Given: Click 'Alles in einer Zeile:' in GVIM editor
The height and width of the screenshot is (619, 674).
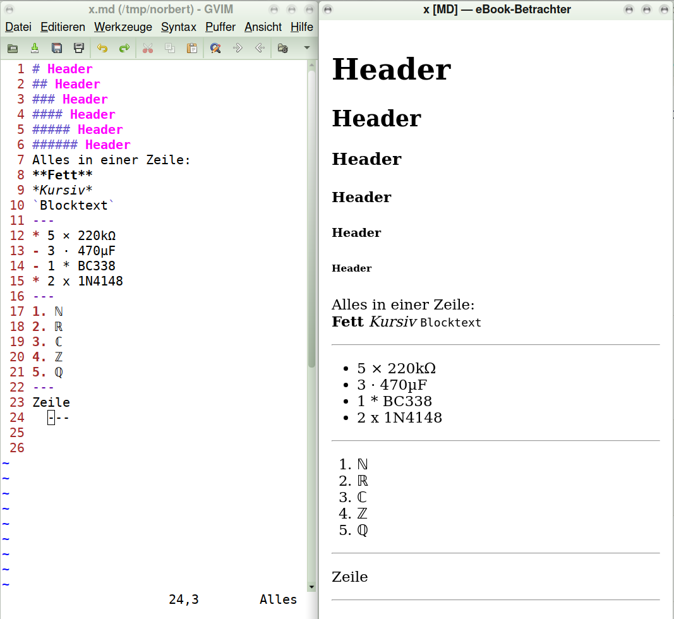Looking at the screenshot, I should (x=111, y=160).
